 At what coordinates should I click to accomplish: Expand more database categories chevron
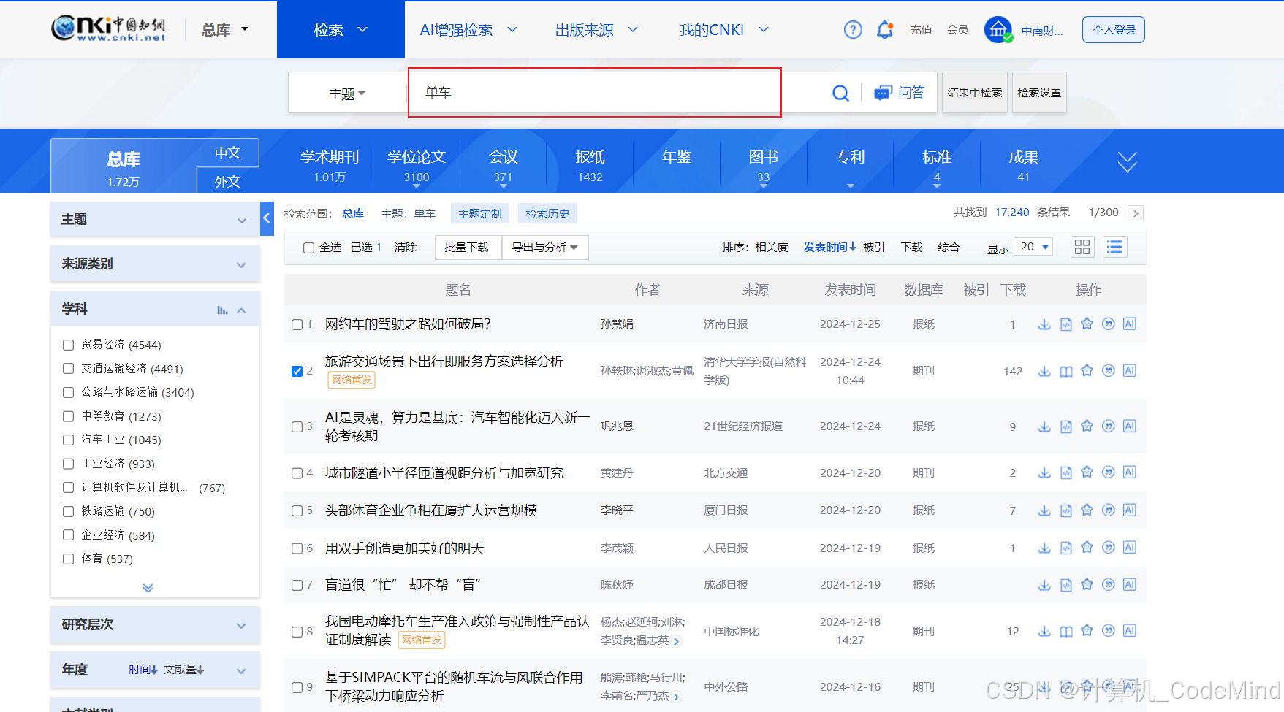[1127, 161]
